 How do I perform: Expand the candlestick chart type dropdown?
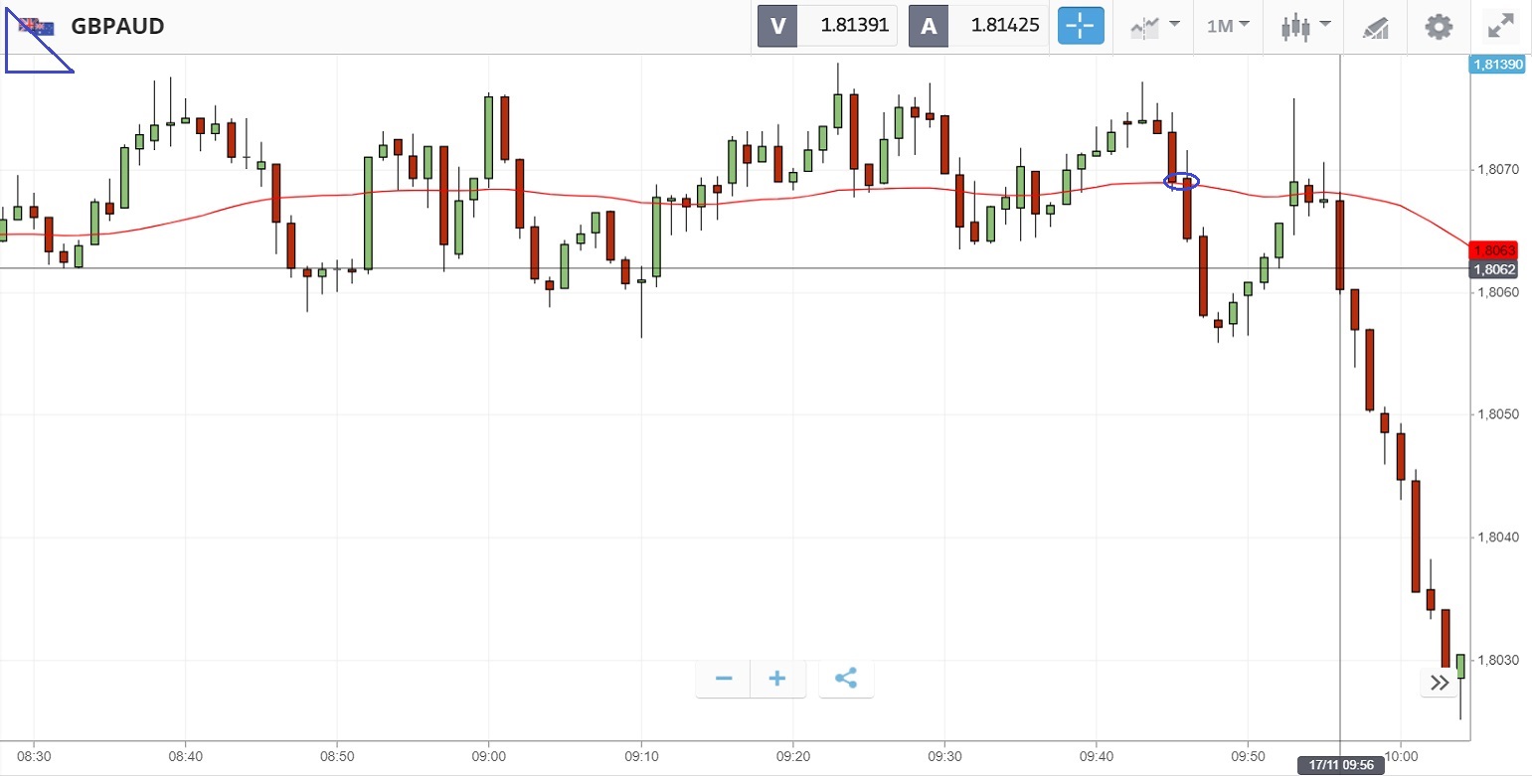click(1305, 26)
